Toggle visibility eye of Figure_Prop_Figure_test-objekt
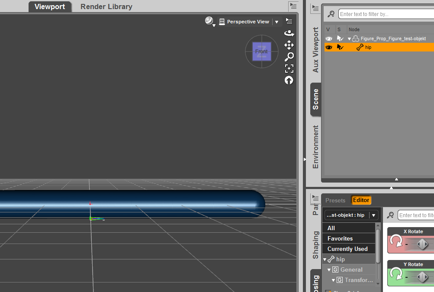 328,39
